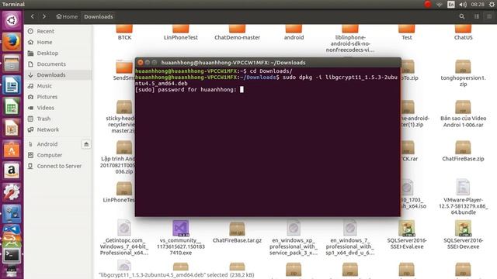Image resolution: width=497 pixels, height=279 pixels.
Task: Open the network indicator in top panel
Action: click(439, 4)
